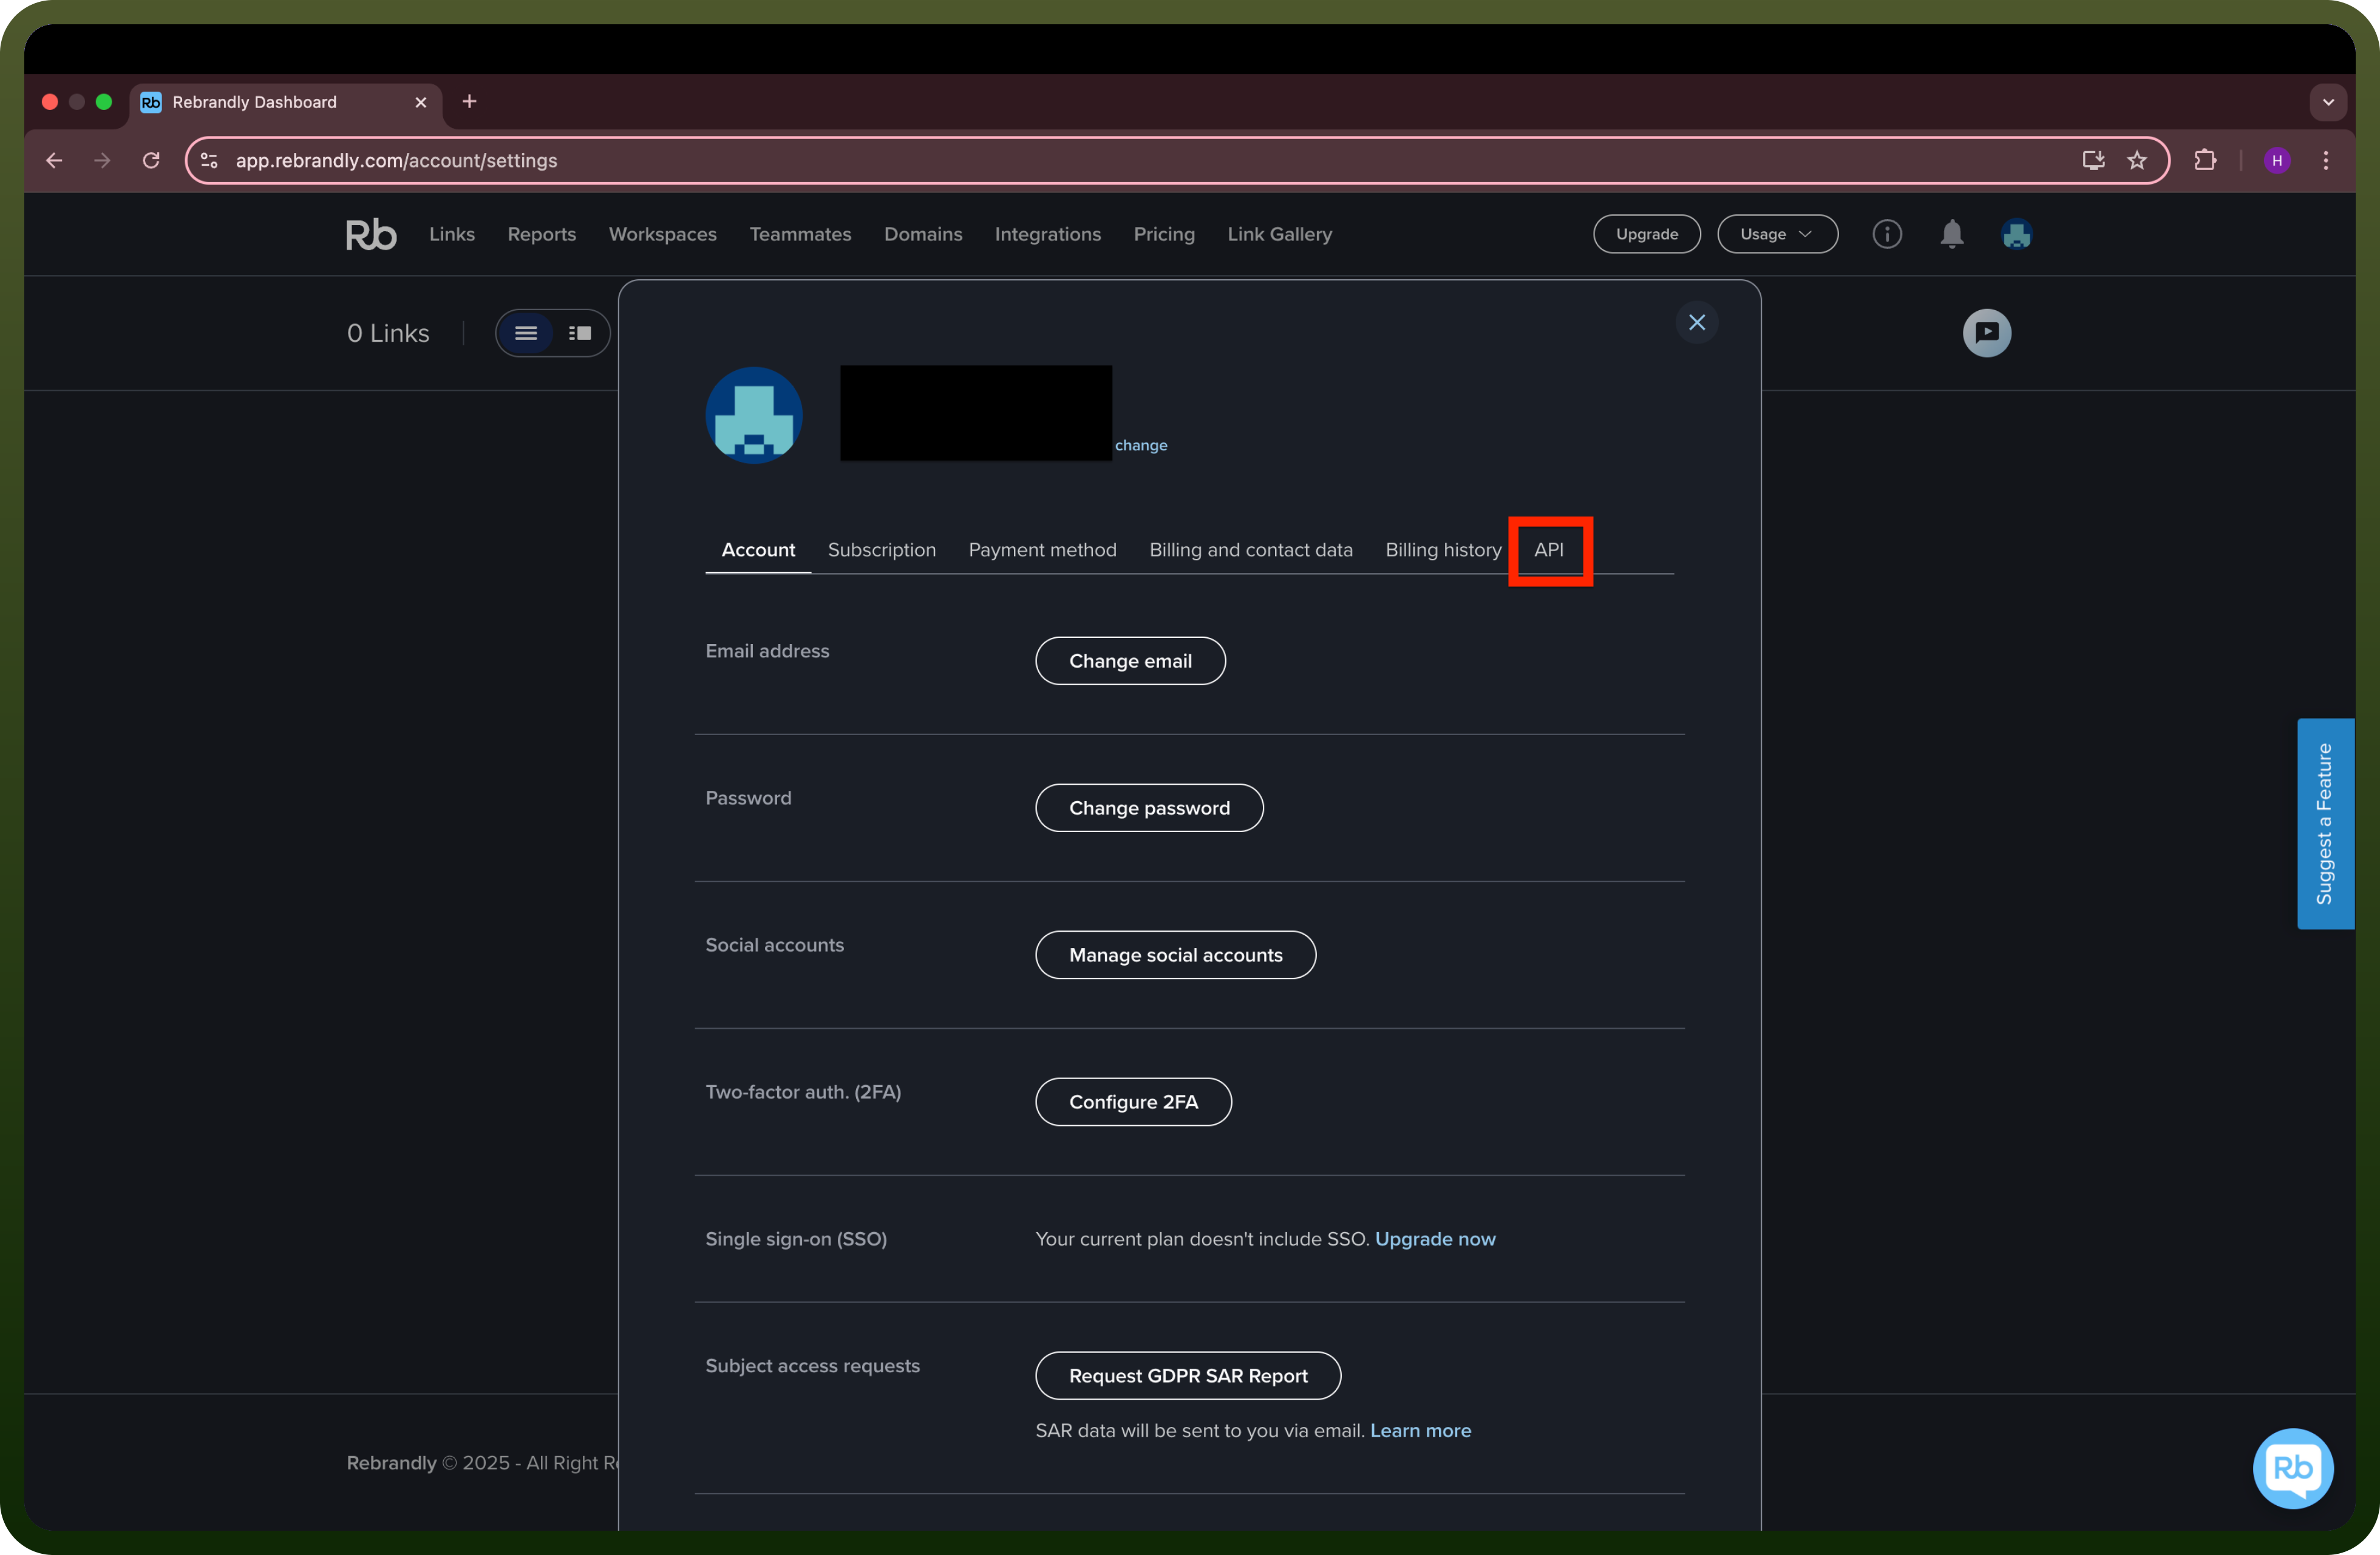The image size is (2380, 1555).
Task: Go to Links in the navbar
Action: click(x=452, y=234)
